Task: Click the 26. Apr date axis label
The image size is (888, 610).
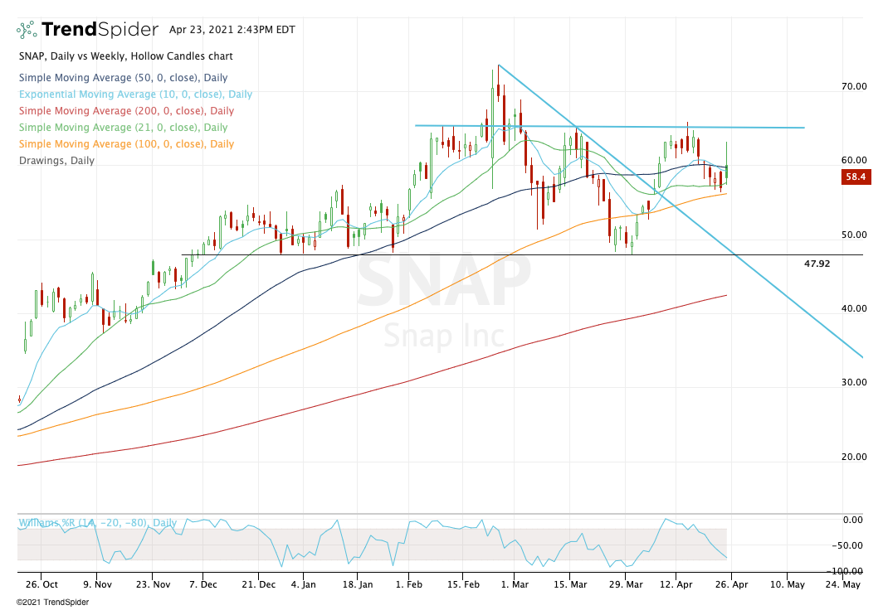Action: click(x=731, y=584)
